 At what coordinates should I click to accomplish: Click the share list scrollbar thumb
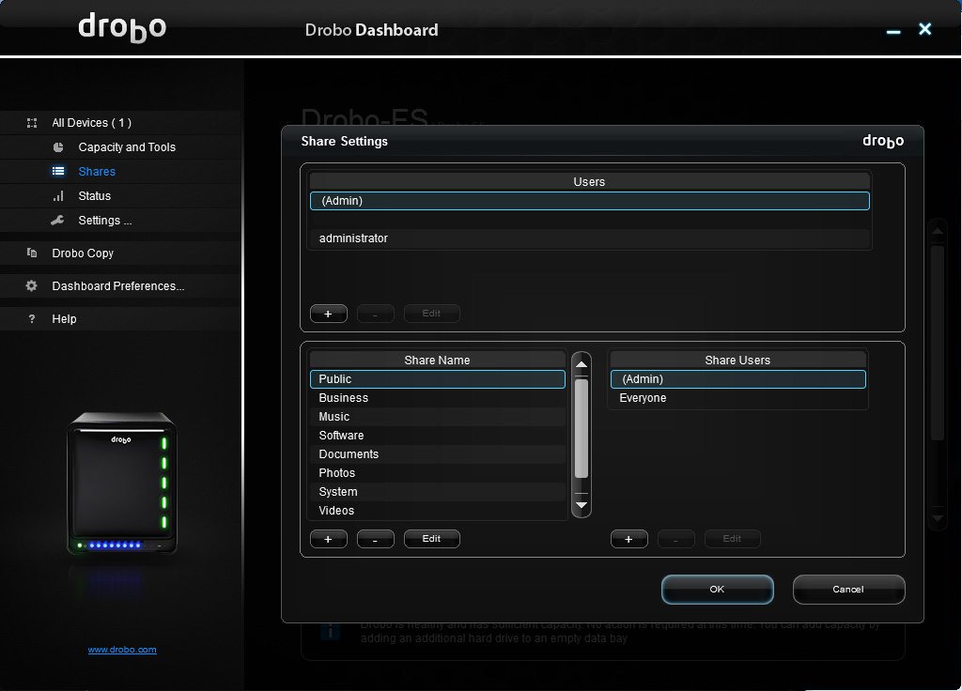[x=582, y=428]
